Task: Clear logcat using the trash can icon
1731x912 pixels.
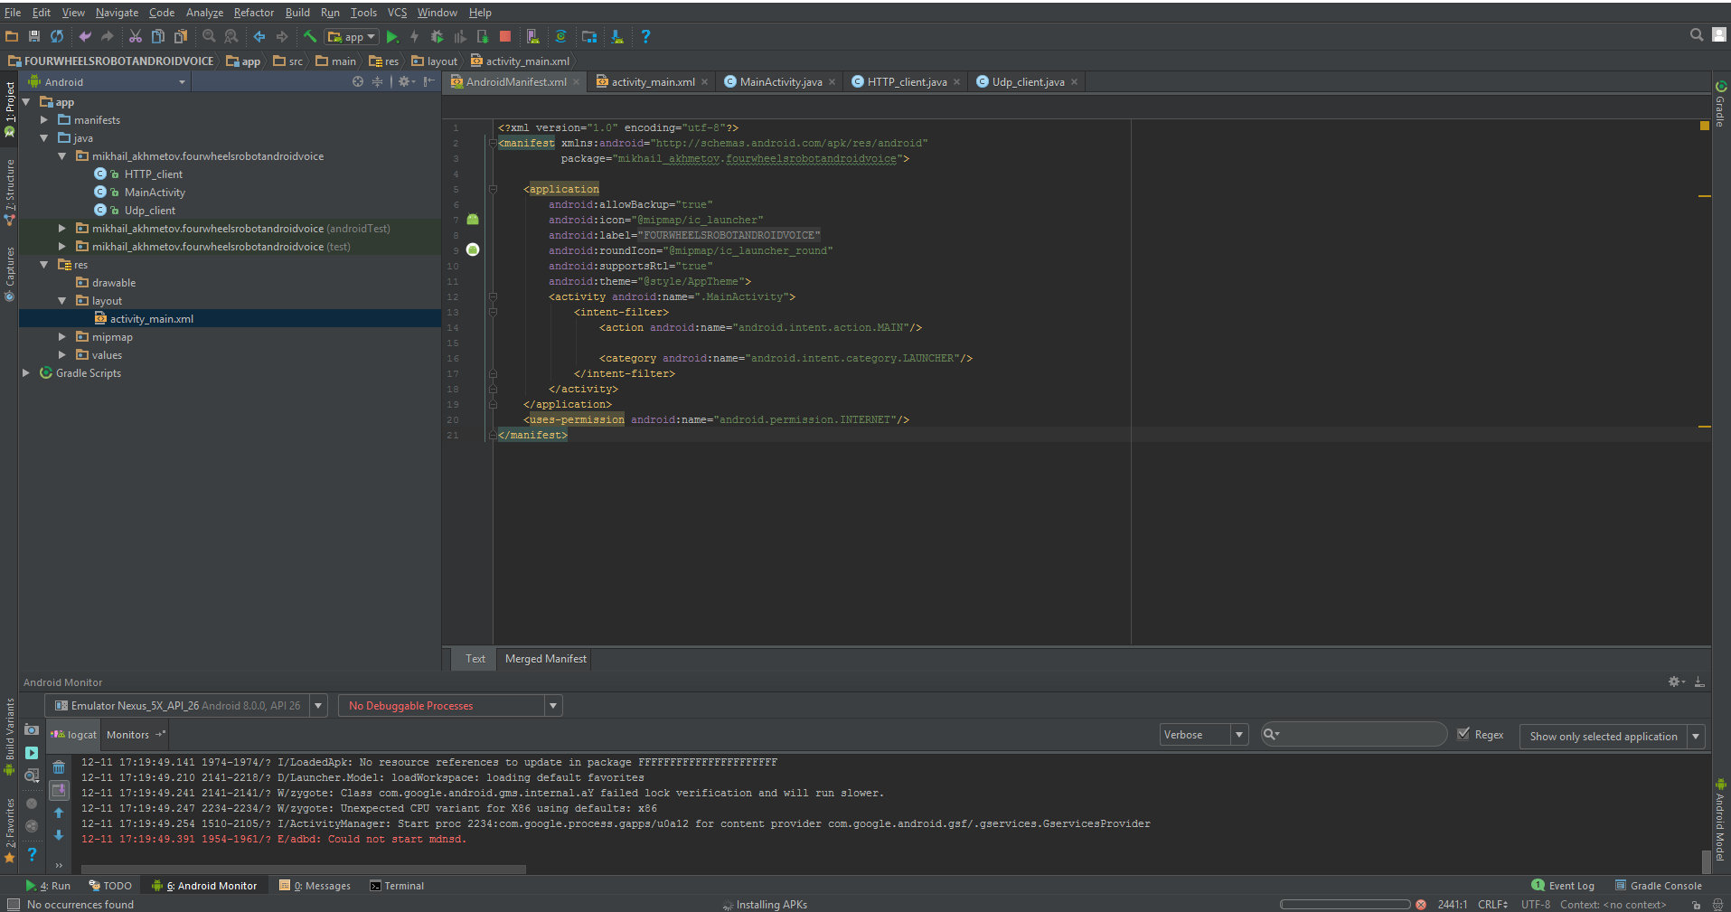Action: [59, 767]
